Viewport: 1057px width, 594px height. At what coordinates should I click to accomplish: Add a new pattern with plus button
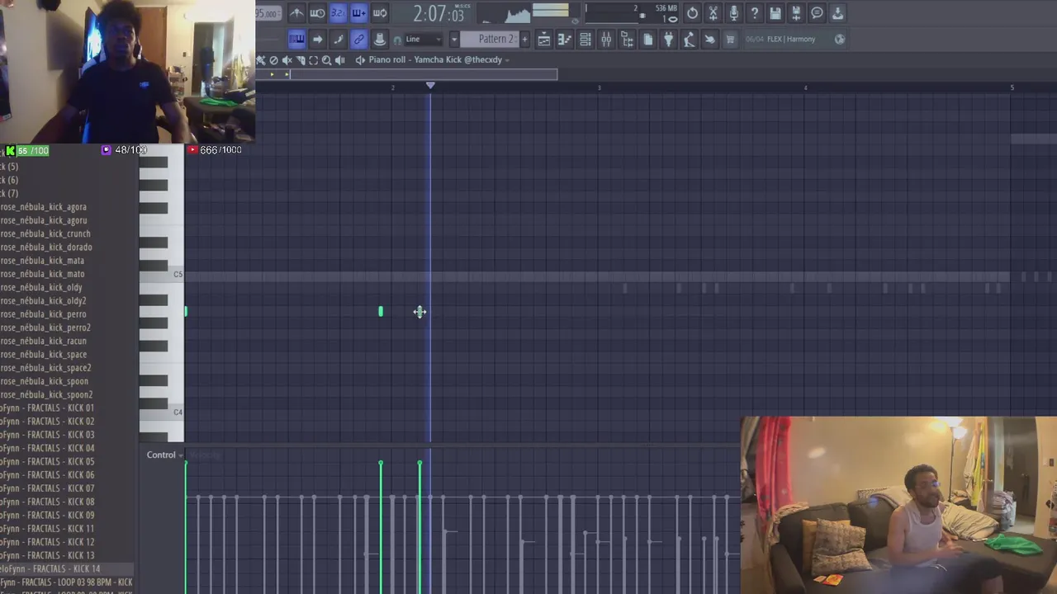[524, 39]
